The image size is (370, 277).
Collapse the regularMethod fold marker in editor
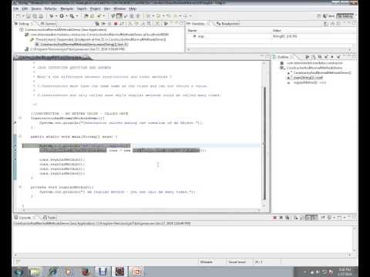20,187
